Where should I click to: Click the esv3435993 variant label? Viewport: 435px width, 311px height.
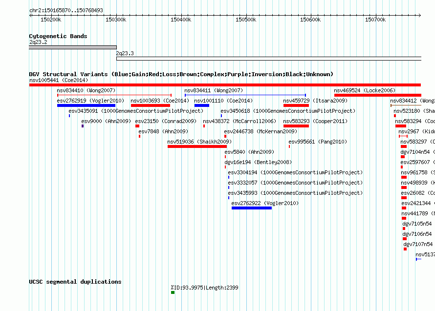295,193
